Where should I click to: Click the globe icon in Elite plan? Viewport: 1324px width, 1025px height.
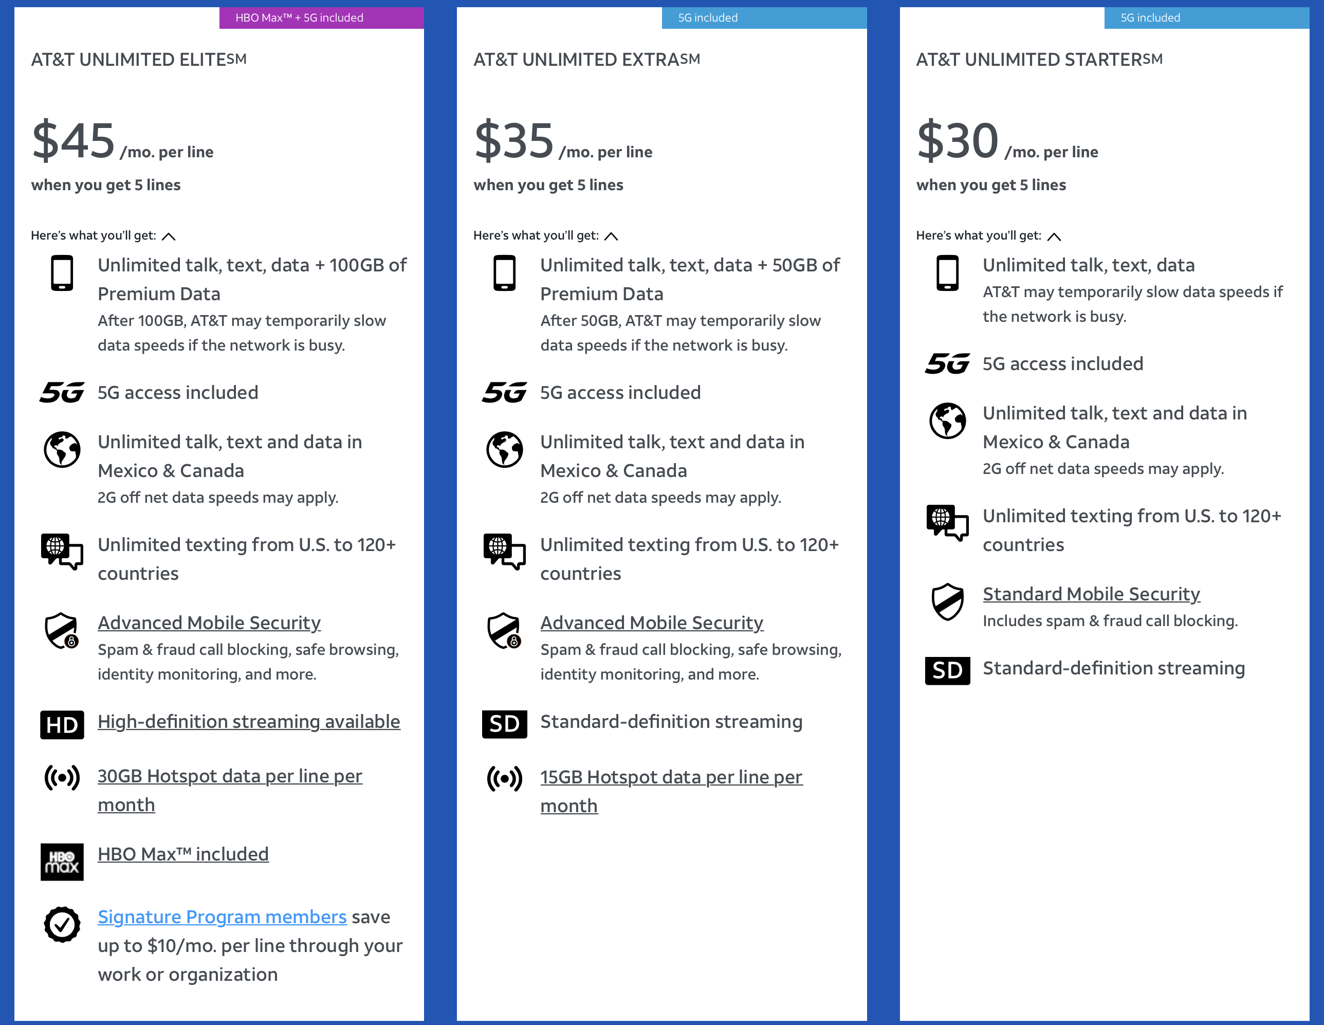tap(62, 449)
